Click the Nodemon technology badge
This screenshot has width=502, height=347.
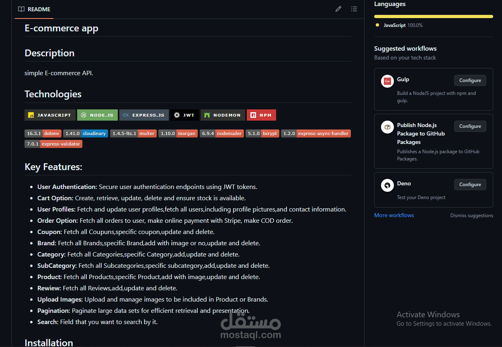click(x=223, y=115)
